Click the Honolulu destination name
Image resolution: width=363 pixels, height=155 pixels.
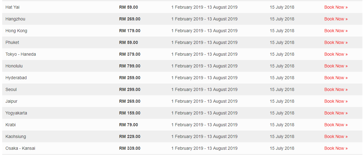click(x=14, y=66)
